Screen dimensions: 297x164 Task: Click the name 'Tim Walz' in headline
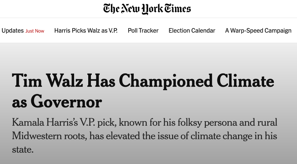[x=47, y=81]
